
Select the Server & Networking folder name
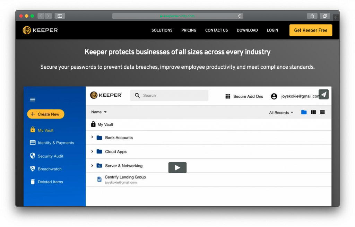tap(124, 166)
